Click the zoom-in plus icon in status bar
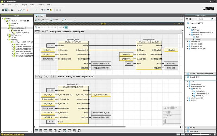The image size is (217, 136). click(x=210, y=134)
